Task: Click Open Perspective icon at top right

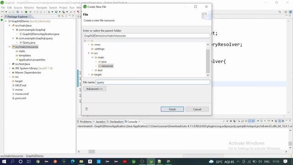Action: 286,12
